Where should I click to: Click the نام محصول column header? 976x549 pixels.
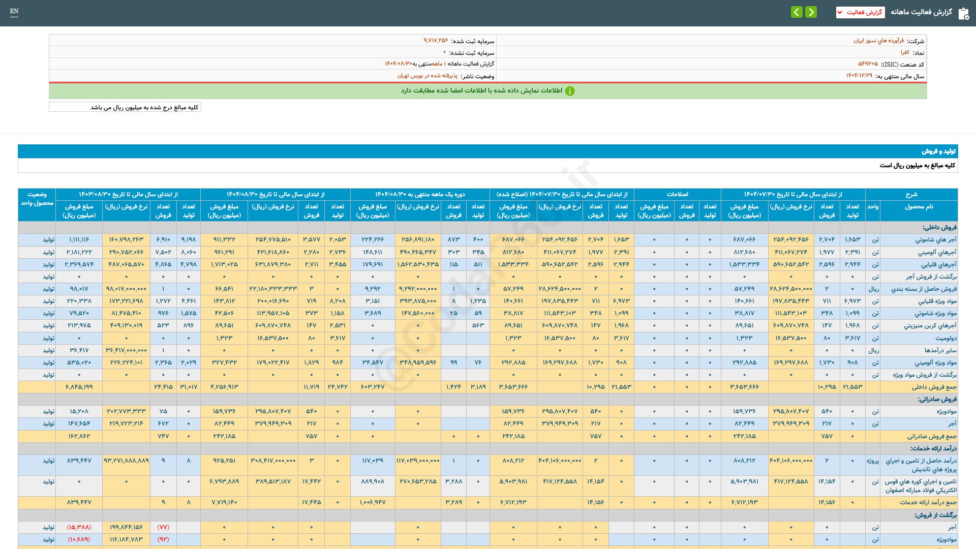coord(919,207)
